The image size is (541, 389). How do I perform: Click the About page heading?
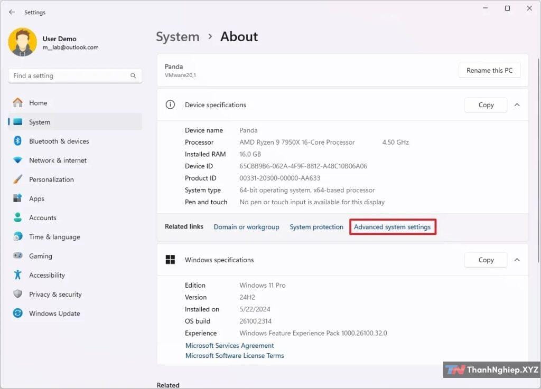[x=239, y=36]
